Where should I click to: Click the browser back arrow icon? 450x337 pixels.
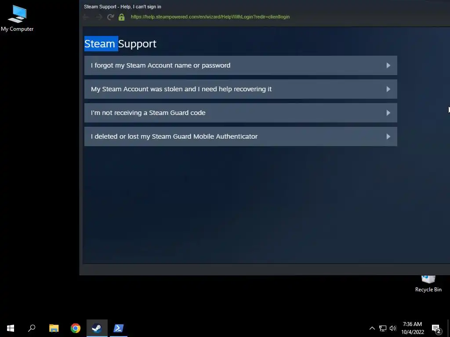(86, 17)
